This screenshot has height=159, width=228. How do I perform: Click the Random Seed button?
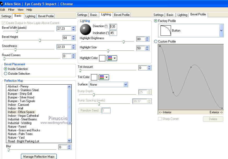pyautogui.click(x=89, y=110)
